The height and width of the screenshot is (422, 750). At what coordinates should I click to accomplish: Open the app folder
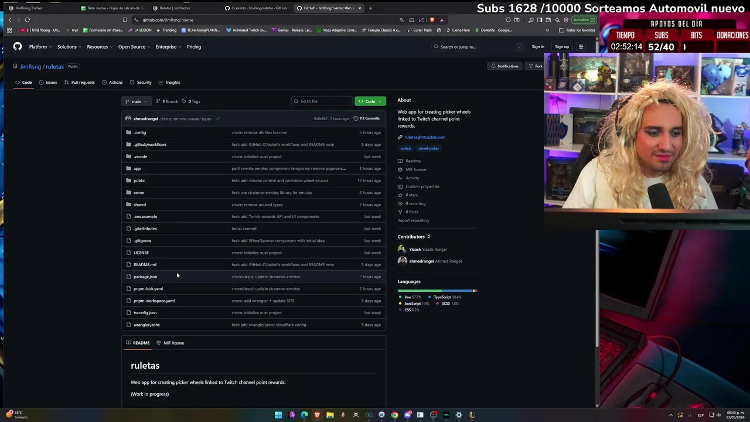point(137,168)
